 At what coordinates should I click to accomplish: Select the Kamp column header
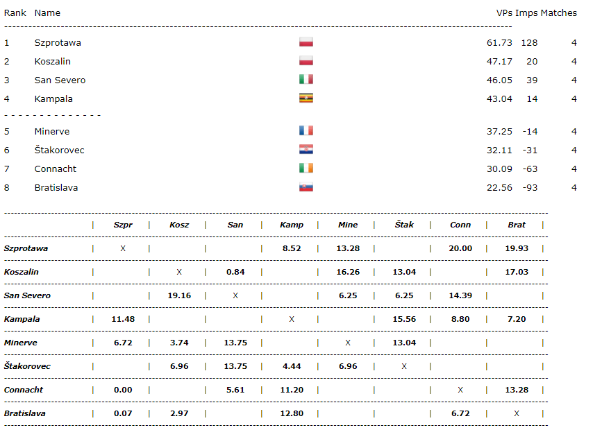pos(292,225)
